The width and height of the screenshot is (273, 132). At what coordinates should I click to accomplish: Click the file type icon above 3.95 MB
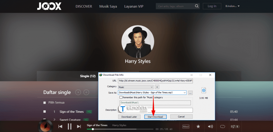[x=204, y=90]
